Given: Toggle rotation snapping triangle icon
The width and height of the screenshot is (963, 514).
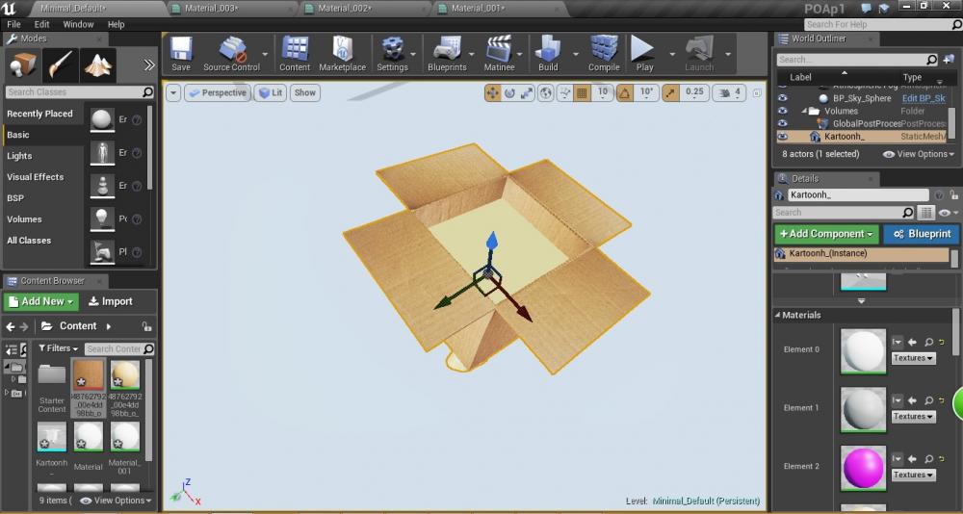Looking at the screenshot, I should coord(624,93).
